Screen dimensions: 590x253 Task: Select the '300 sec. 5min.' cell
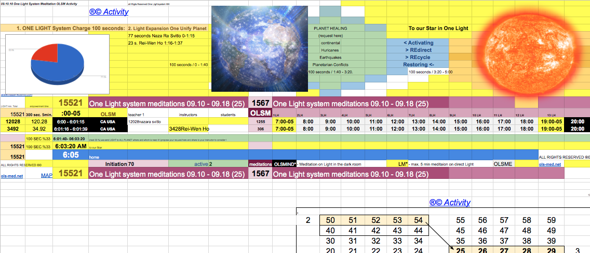coord(39,114)
